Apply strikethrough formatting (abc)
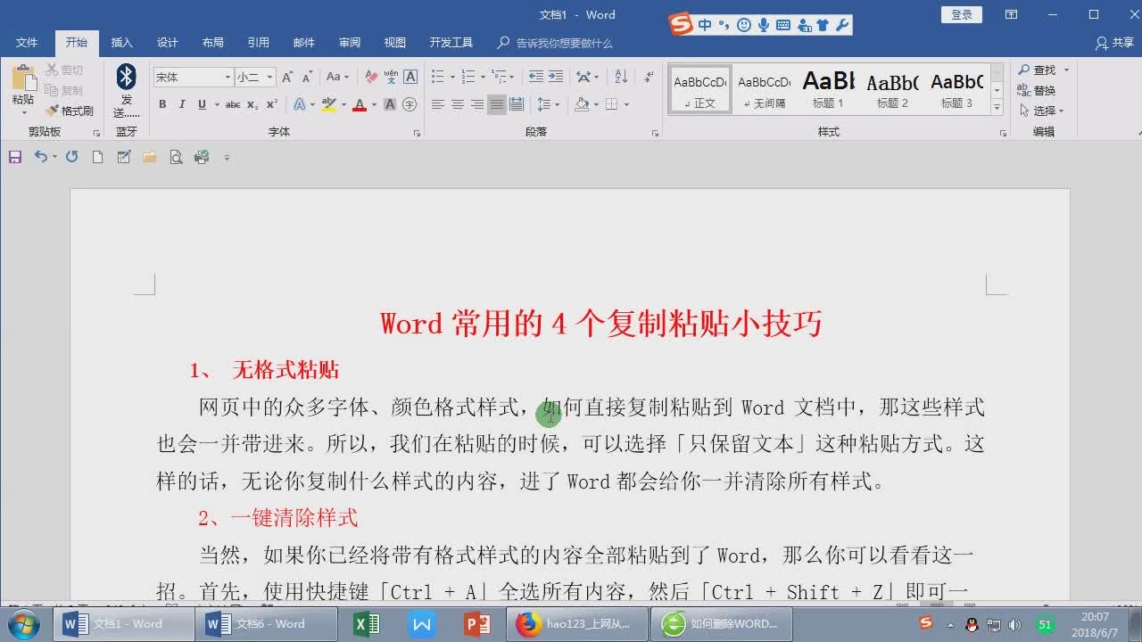 click(233, 104)
